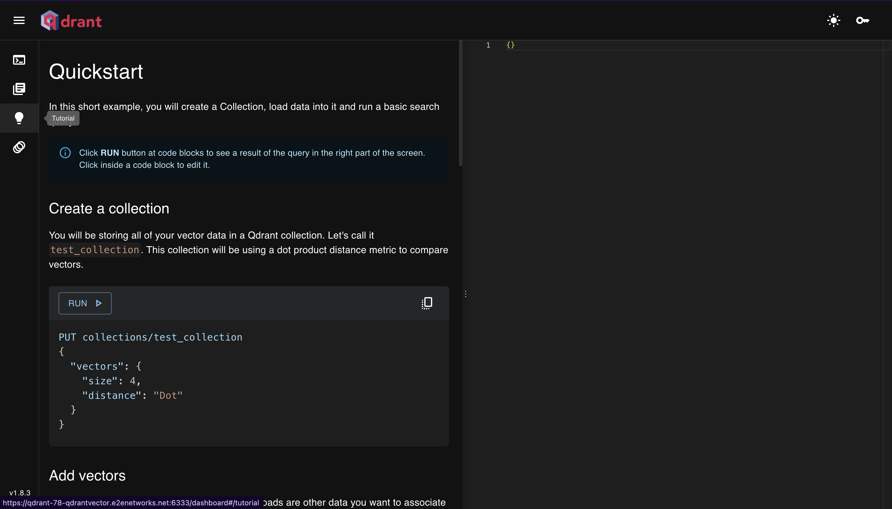Click the Qdrant logo
The height and width of the screenshot is (509, 892).
tap(71, 21)
